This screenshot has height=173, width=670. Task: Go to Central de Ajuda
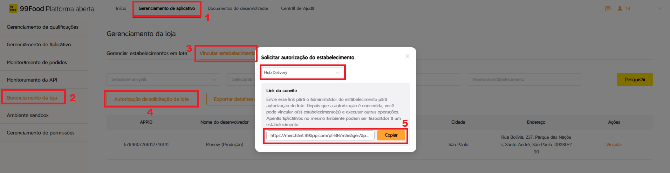click(x=298, y=8)
